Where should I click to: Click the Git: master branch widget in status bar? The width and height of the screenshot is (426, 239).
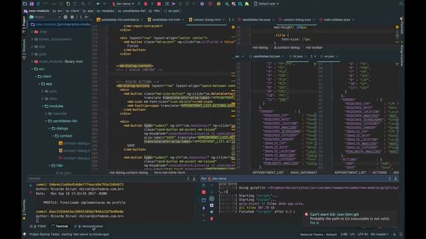click(x=379, y=234)
